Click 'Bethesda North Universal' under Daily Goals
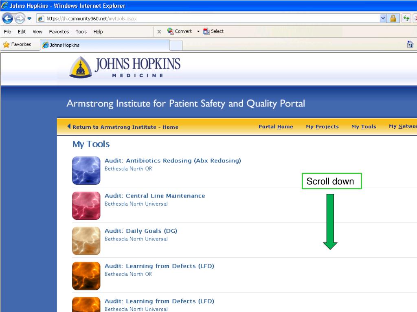Viewport: 417px width, 312px height. (136, 239)
